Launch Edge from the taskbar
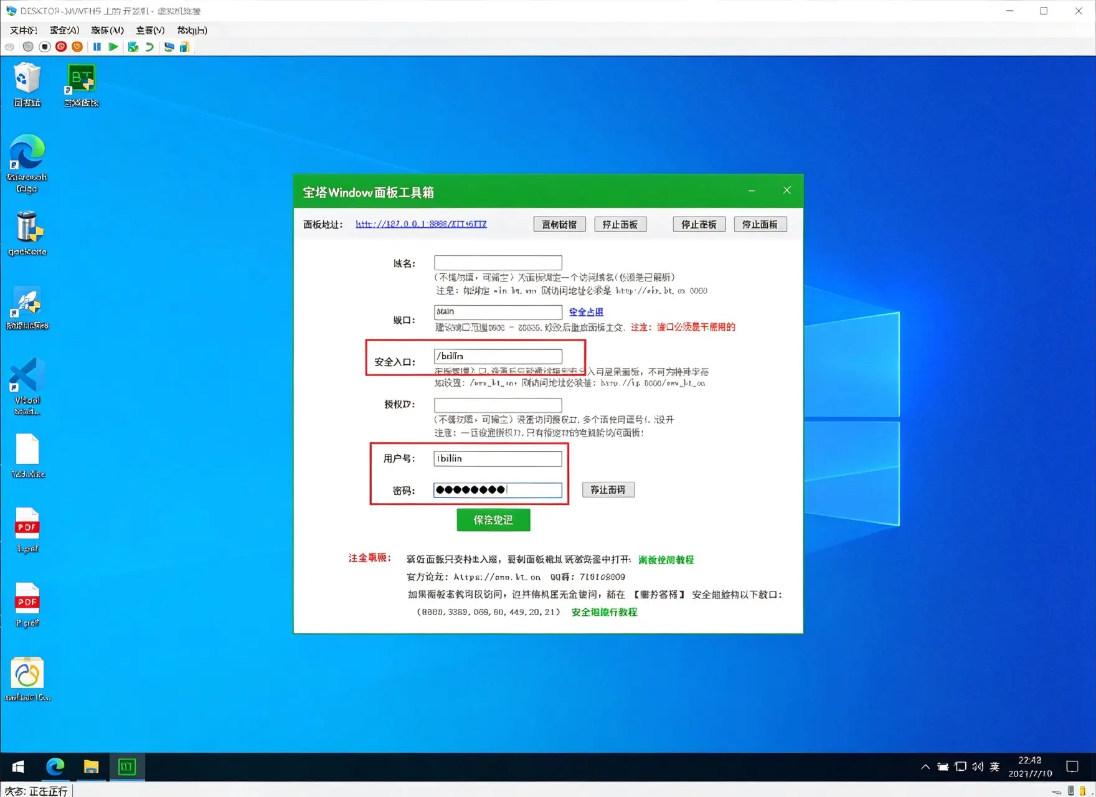The height and width of the screenshot is (797, 1096). 55,766
